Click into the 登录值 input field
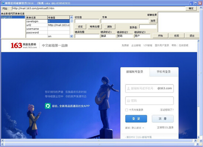The height and width of the screenshot is (147, 203). (x=148, y=27)
